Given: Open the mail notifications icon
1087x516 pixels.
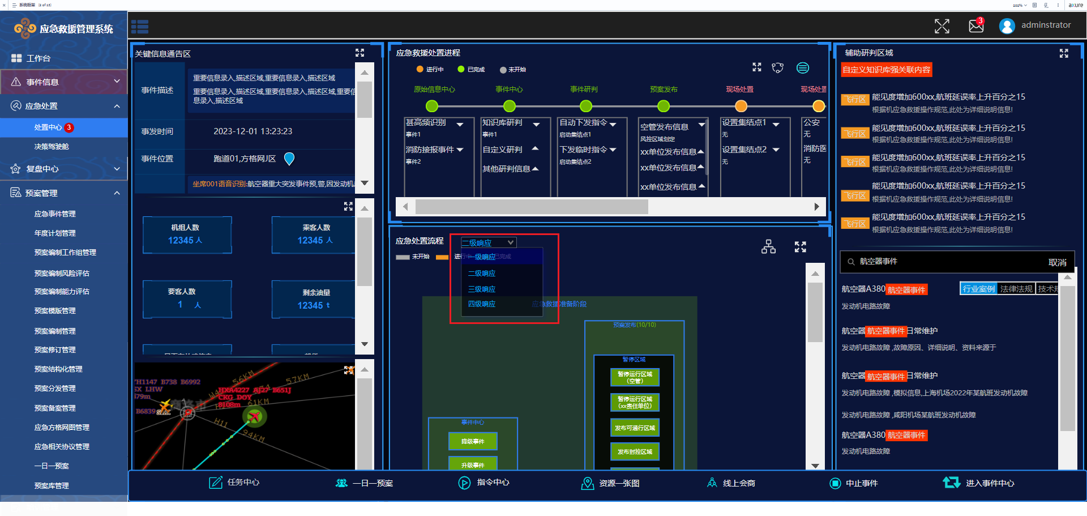Looking at the screenshot, I should tap(976, 26).
